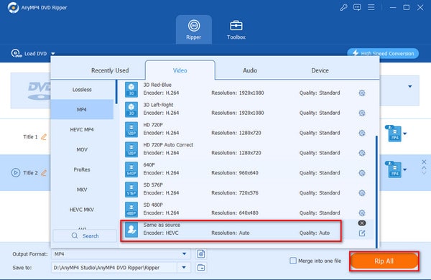Open settings gear for 3D Red-Blue
431x280 pixels.
point(362,93)
